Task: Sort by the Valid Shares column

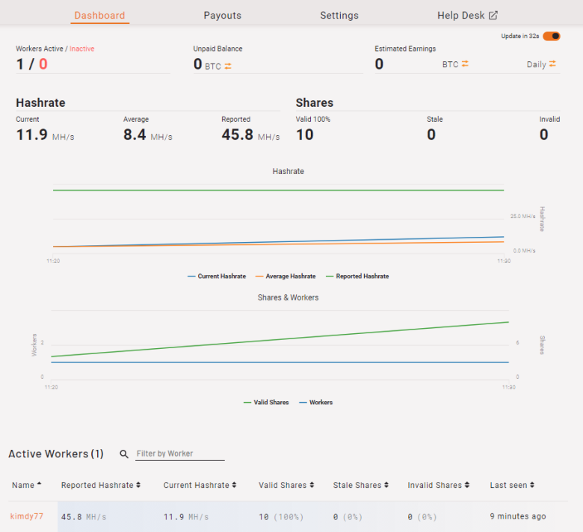Action: pyautogui.click(x=286, y=485)
